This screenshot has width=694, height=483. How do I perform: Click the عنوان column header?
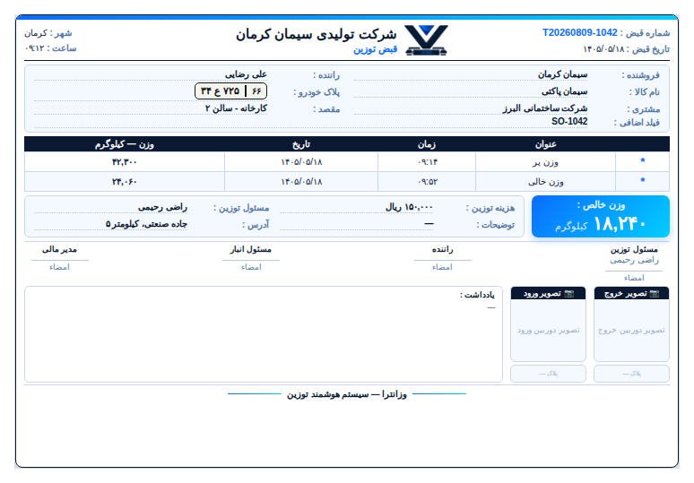point(546,144)
